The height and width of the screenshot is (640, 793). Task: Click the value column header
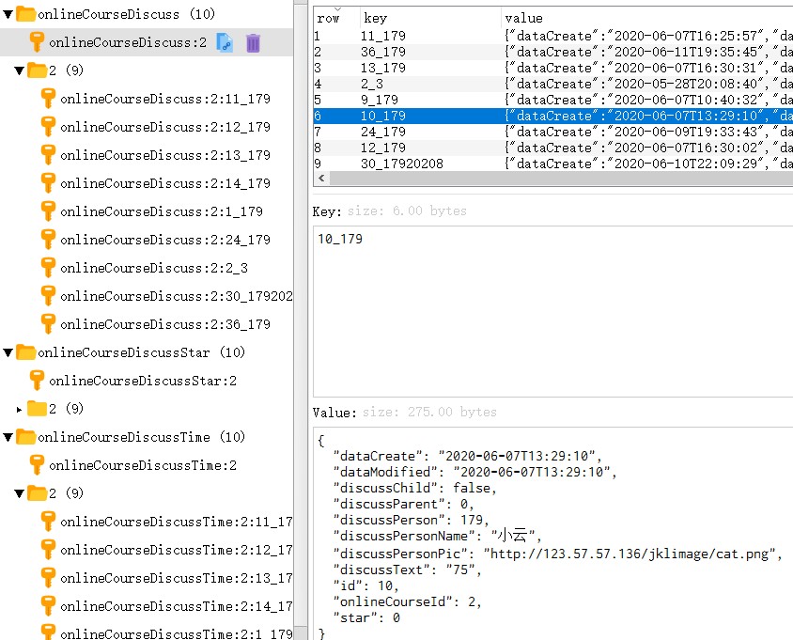[522, 18]
